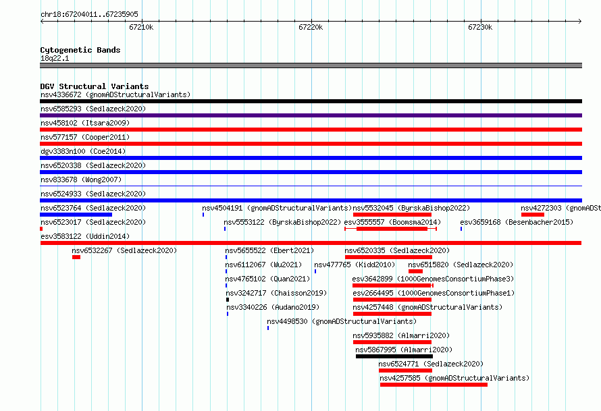Click the nsv5553122 ByrskaBishop2022 label
The height and width of the screenshot is (411, 601).
click(x=282, y=222)
